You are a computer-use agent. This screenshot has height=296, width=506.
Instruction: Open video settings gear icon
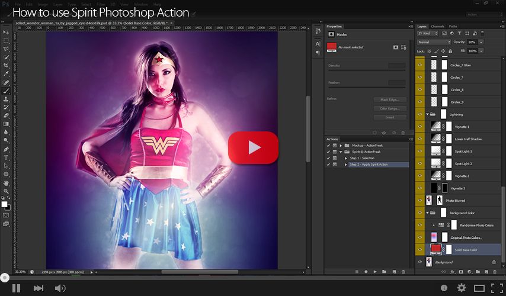[461, 288]
